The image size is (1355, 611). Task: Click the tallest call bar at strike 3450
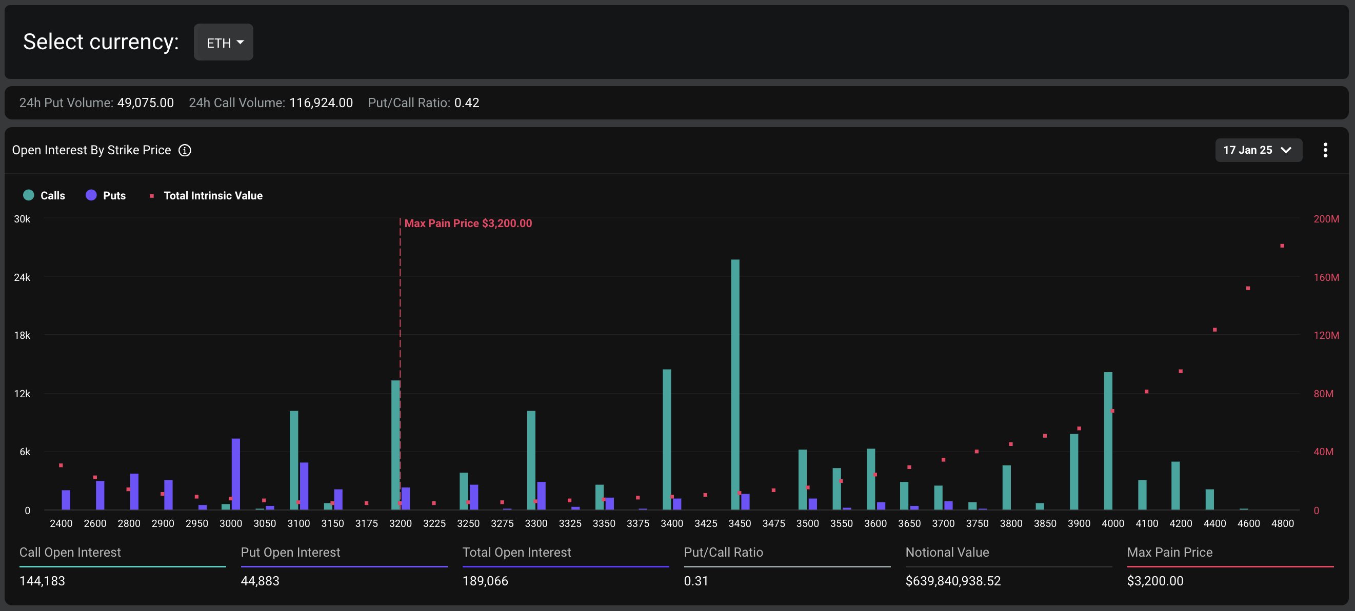tap(735, 384)
